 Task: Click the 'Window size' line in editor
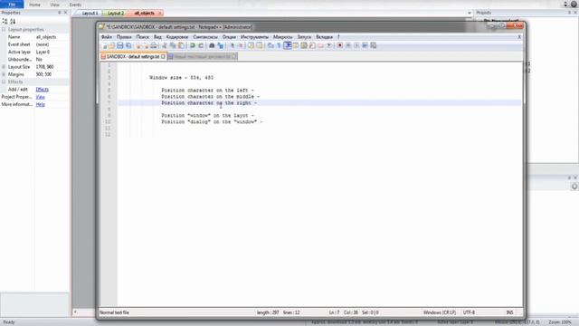point(181,78)
